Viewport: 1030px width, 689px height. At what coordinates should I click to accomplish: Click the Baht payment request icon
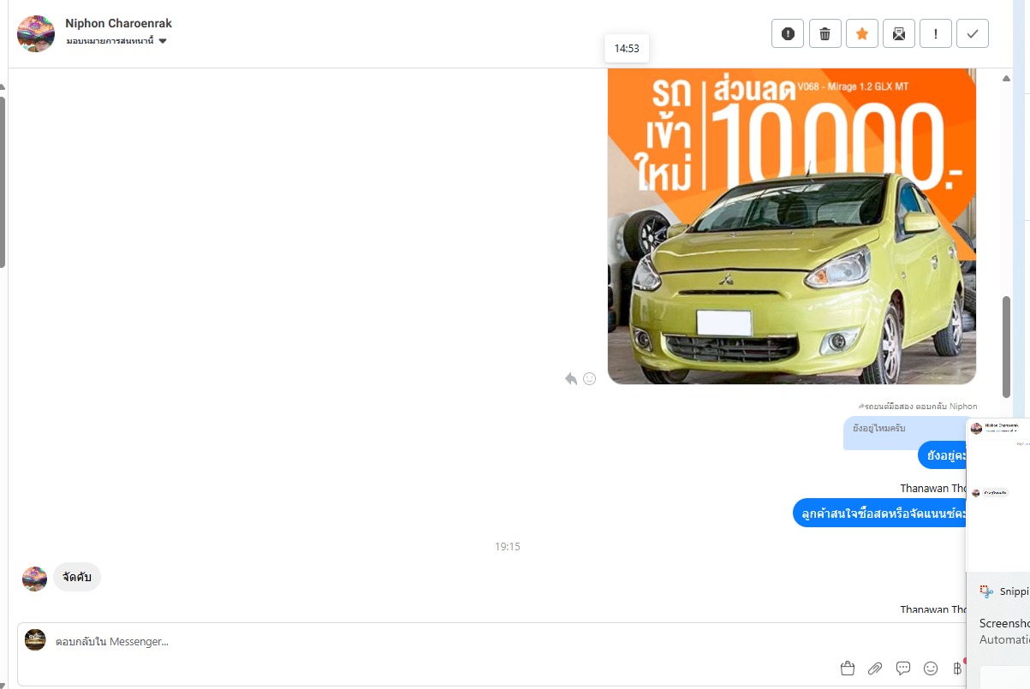pyautogui.click(x=957, y=668)
